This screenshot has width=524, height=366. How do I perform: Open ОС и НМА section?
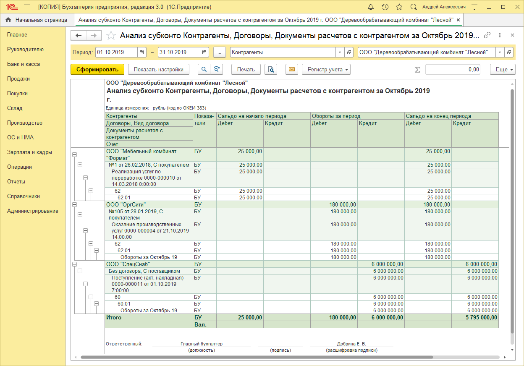(x=20, y=138)
